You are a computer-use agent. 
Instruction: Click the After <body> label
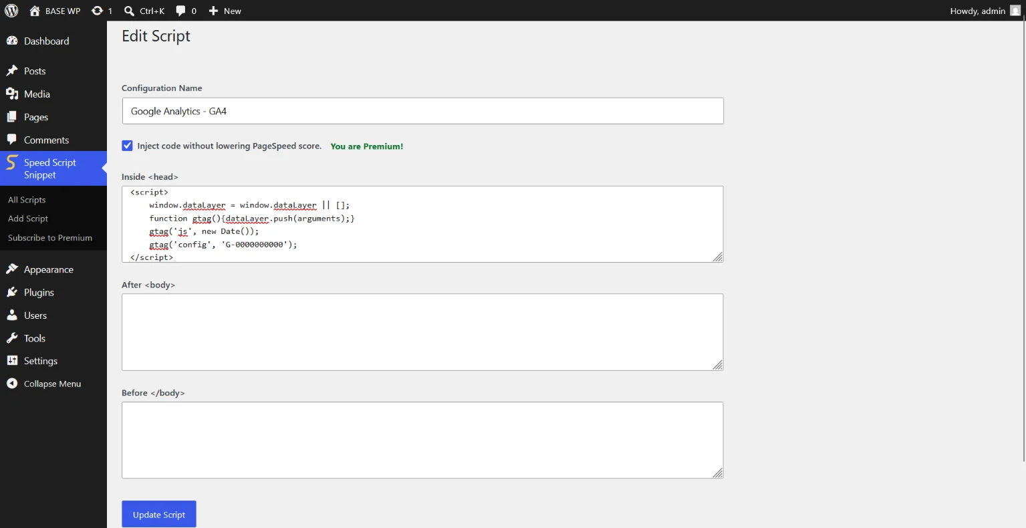148,285
